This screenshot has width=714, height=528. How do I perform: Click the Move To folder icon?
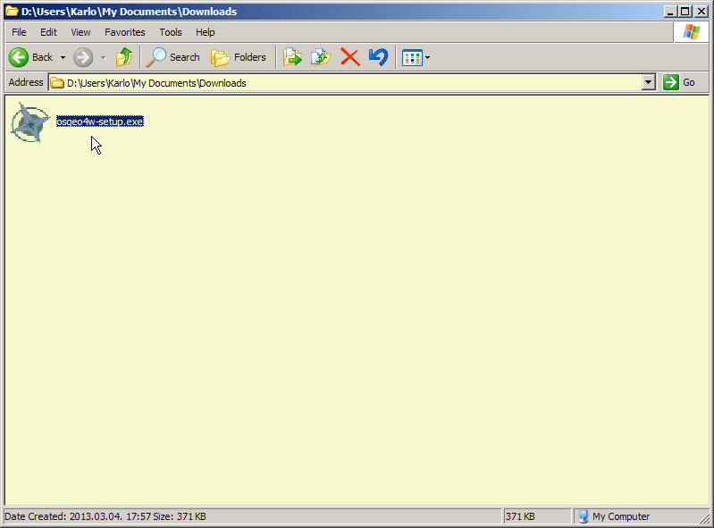pos(292,57)
